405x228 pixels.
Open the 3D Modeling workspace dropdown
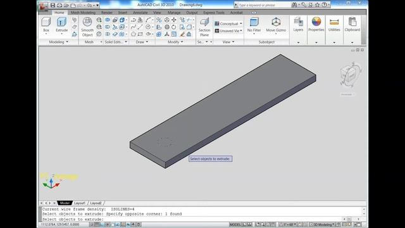(322, 224)
